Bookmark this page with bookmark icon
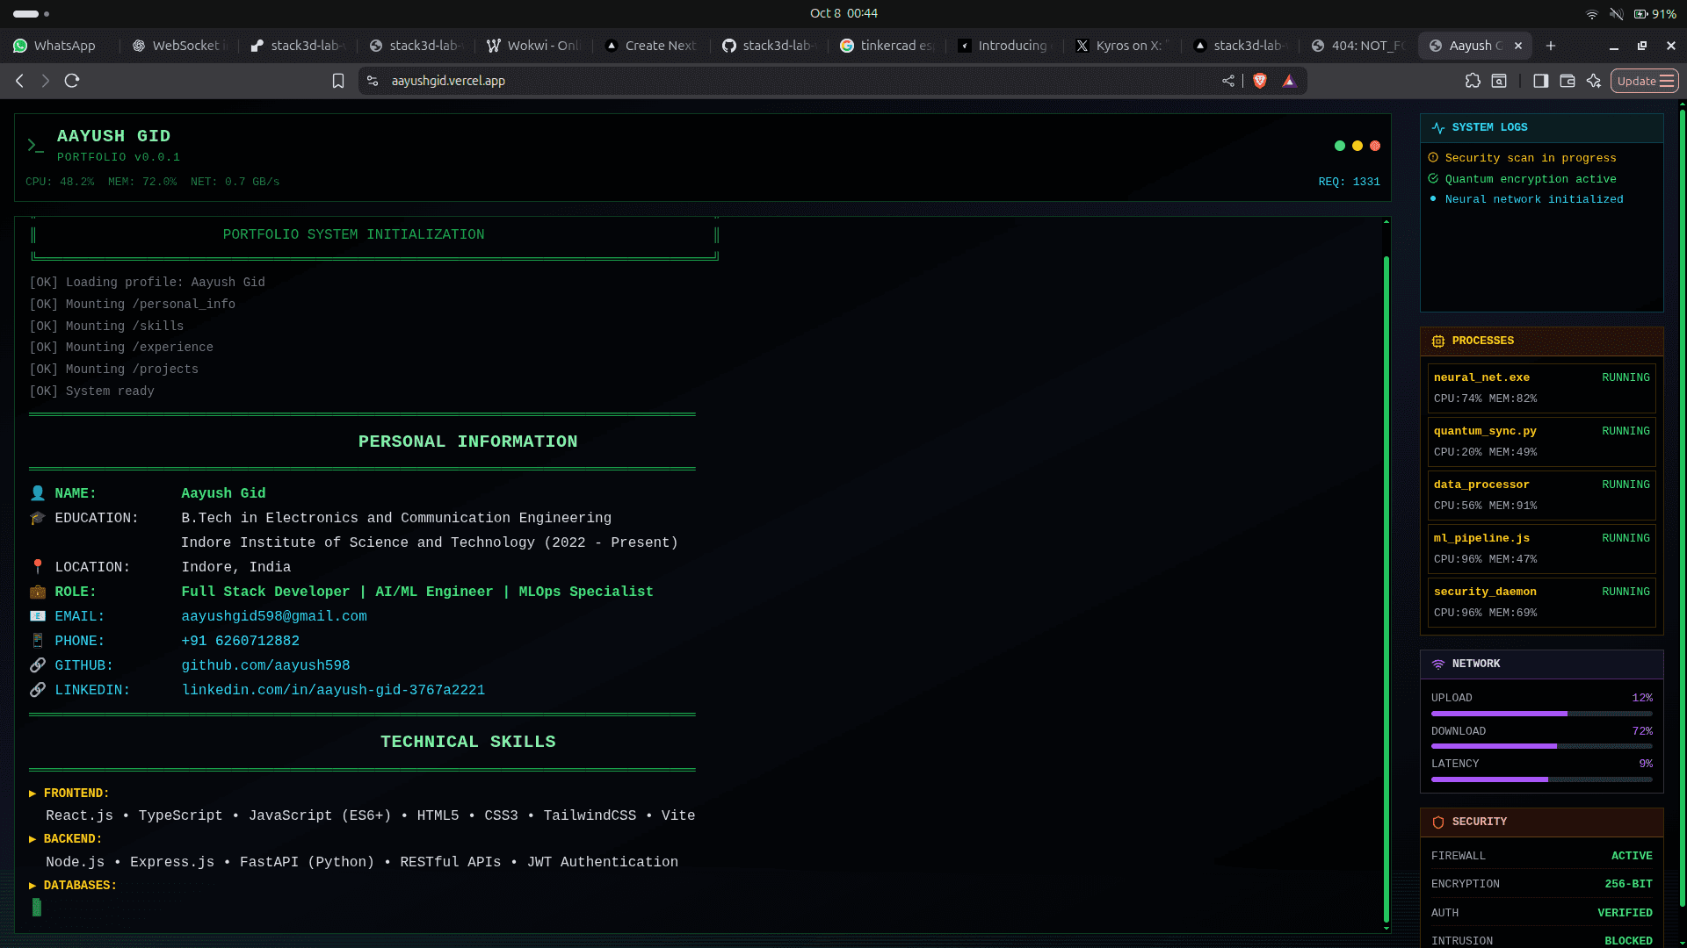Screen dimensions: 1687x948 tap(338, 81)
